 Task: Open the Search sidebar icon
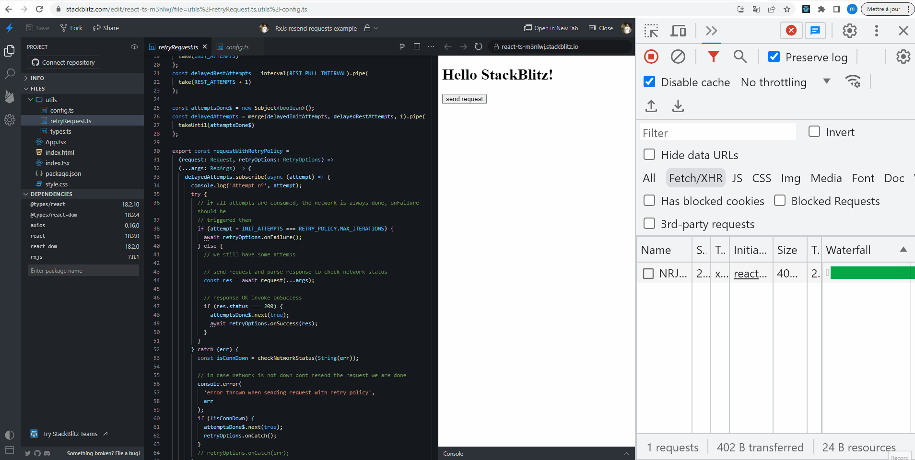(10, 74)
